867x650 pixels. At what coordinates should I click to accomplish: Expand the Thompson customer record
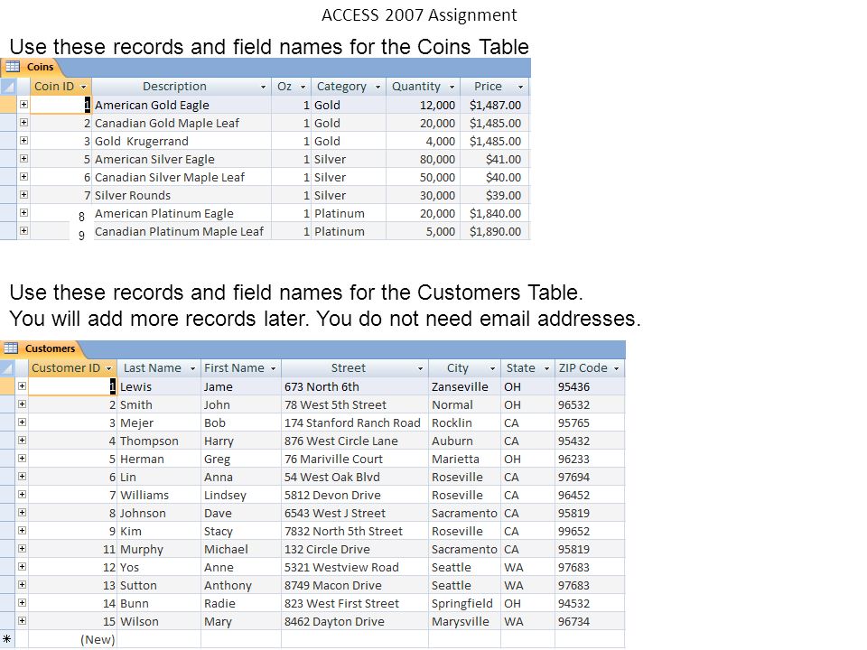[x=22, y=441]
